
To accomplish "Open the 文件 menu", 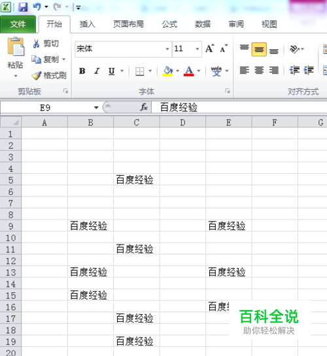I will coord(18,24).
